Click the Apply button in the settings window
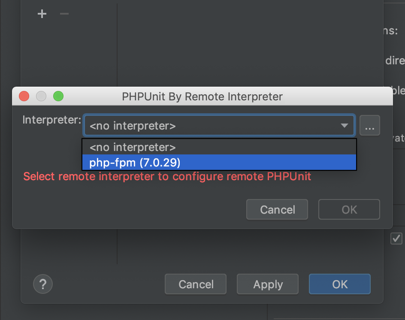Image resolution: width=405 pixels, height=320 pixels. 268,284
